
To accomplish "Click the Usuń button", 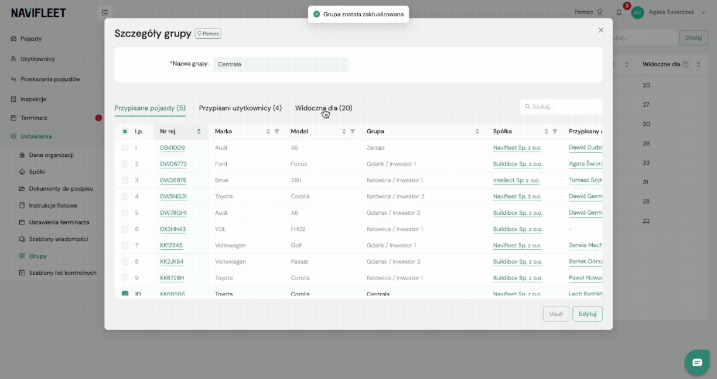I will click(556, 314).
